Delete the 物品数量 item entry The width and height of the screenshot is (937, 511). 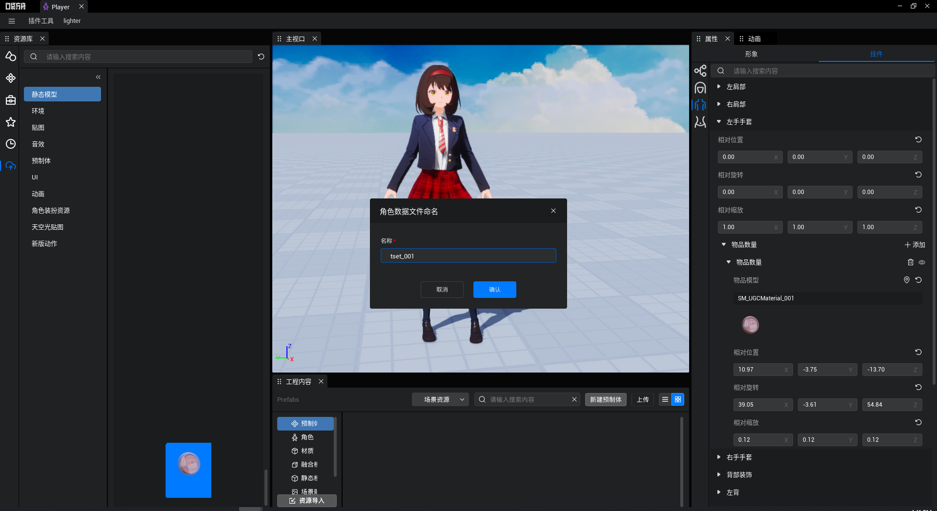pos(911,262)
